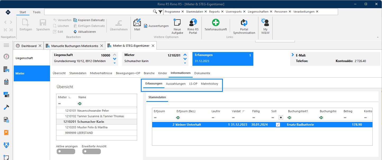Click the Name column filter field
Image resolution: width=382 pixels, height=160 pixels.
tap(106, 103)
